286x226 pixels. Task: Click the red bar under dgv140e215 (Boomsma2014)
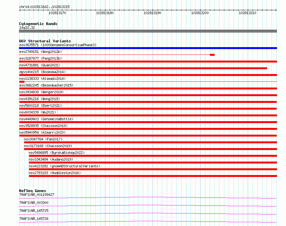pyautogui.click(x=148, y=75)
